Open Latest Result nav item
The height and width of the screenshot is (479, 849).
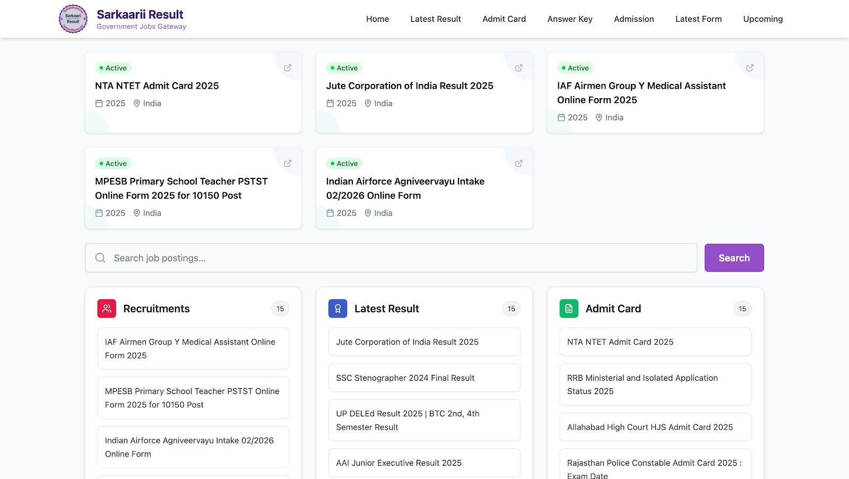(x=436, y=19)
